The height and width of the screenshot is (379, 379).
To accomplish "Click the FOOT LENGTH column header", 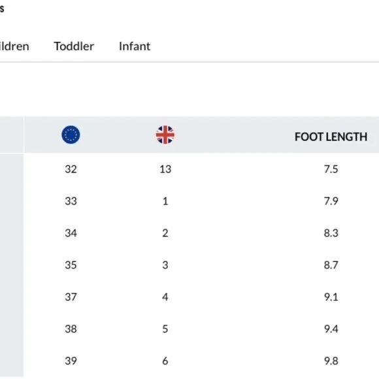I will tap(331, 137).
